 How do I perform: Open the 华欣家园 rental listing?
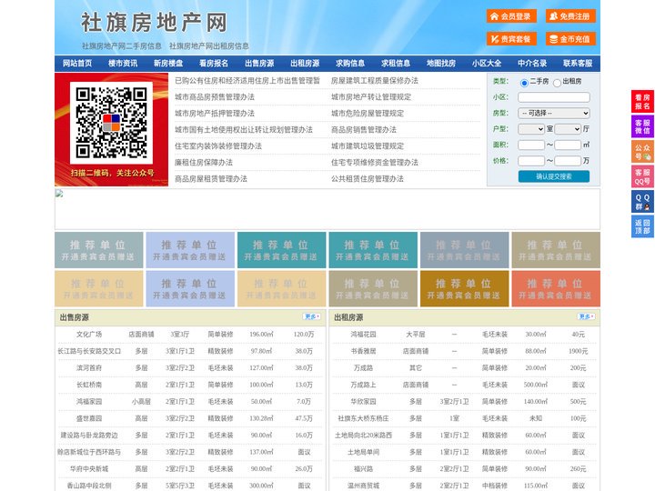point(363,402)
